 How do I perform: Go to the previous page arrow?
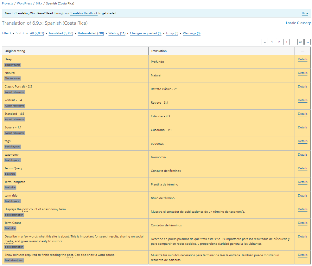(265, 42)
